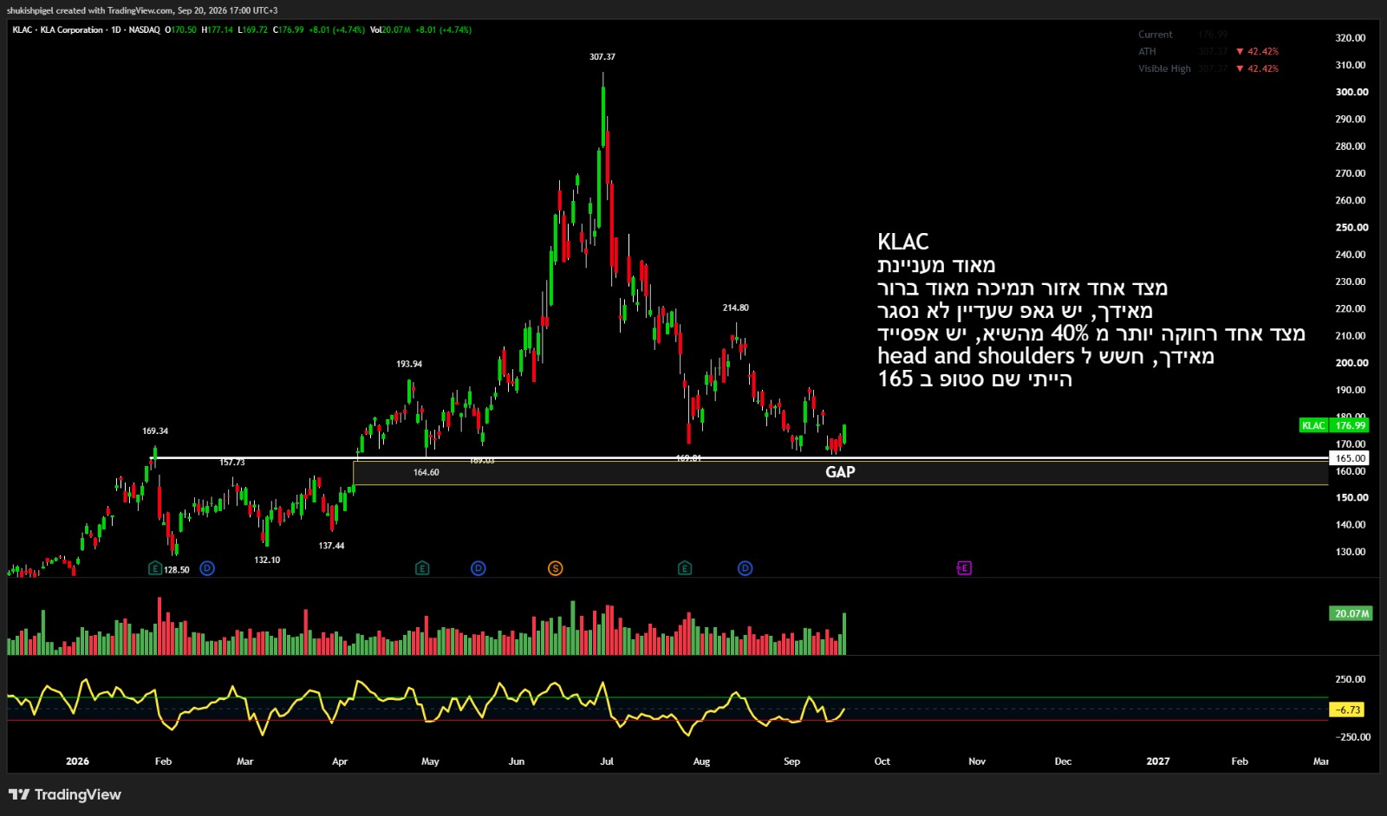Viewport: 1387px width, 816px height.
Task: Click the Oct label on the time axis
Action: pyautogui.click(x=882, y=761)
